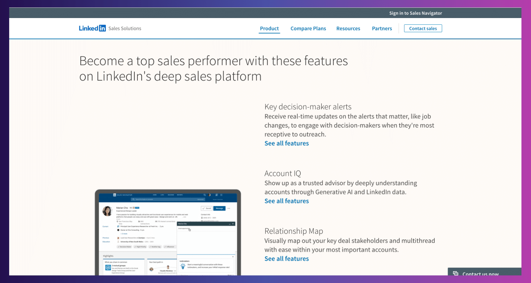Viewport: 531px width, 283px height.
Task: Click the Sales Navigator laptop preview image
Action: (x=168, y=232)
